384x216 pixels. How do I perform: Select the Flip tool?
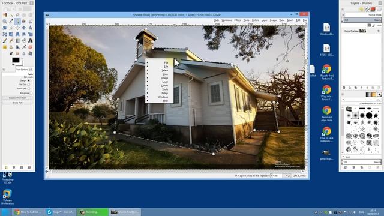[x=11, y=34]
